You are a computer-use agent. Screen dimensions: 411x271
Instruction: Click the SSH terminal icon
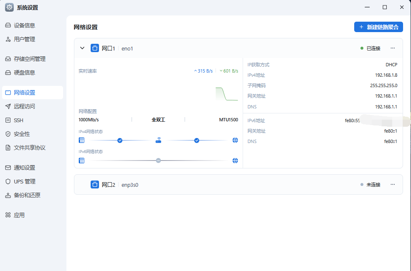[x=8, y=120]
